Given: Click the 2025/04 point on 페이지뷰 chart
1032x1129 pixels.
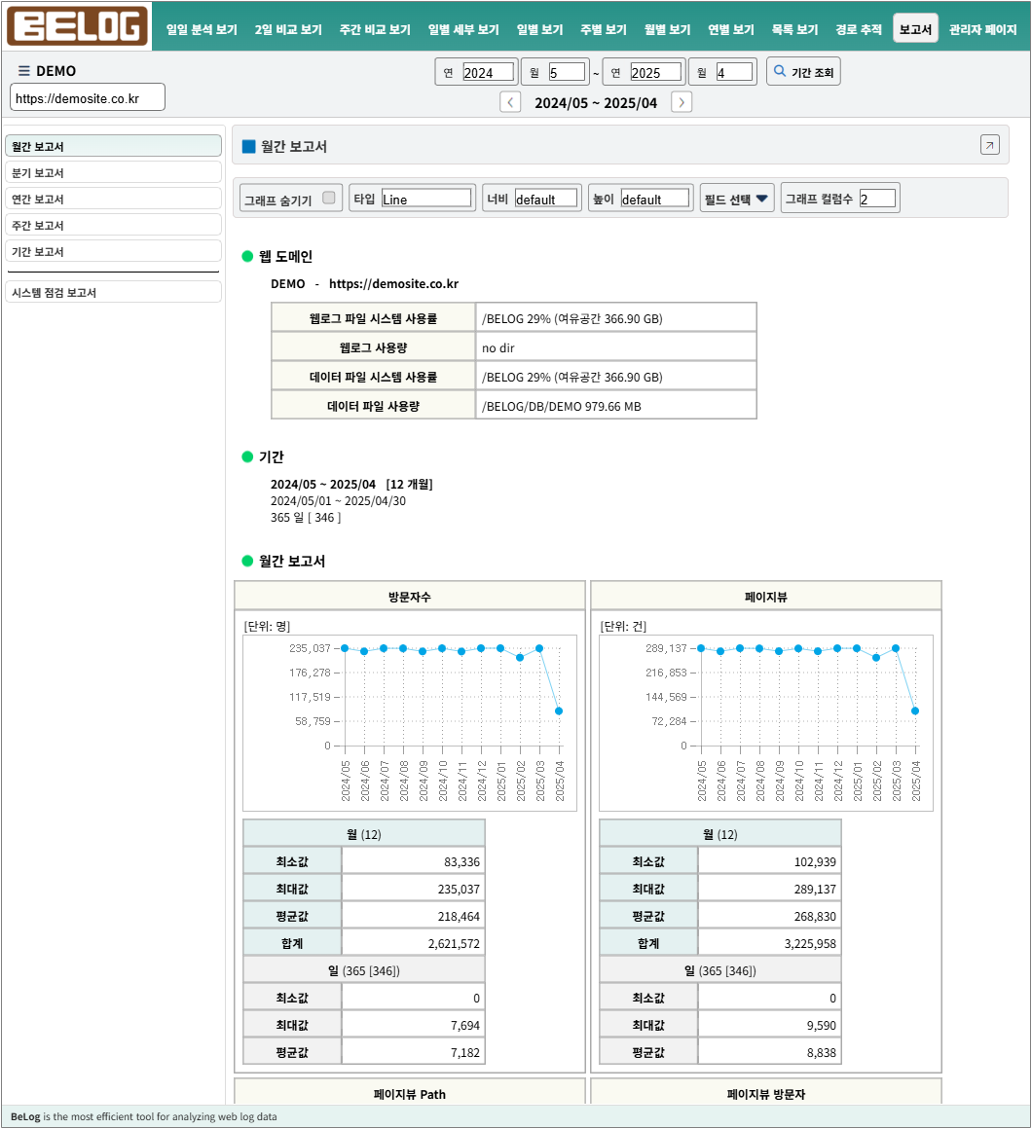Looking at the screenshot, I should (915, 710).
